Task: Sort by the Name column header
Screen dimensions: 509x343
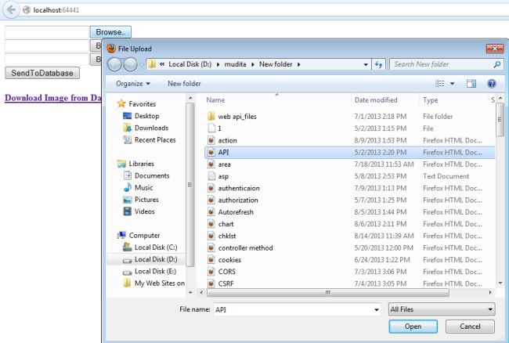Action: tap(215, 100)
